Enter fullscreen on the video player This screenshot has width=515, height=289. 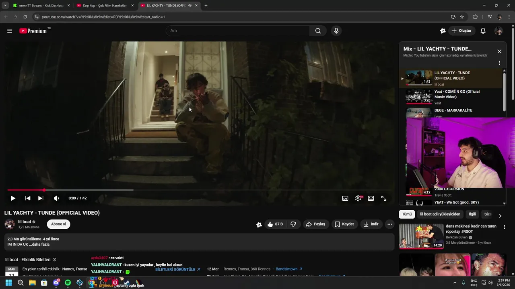(x=384, y=198)
